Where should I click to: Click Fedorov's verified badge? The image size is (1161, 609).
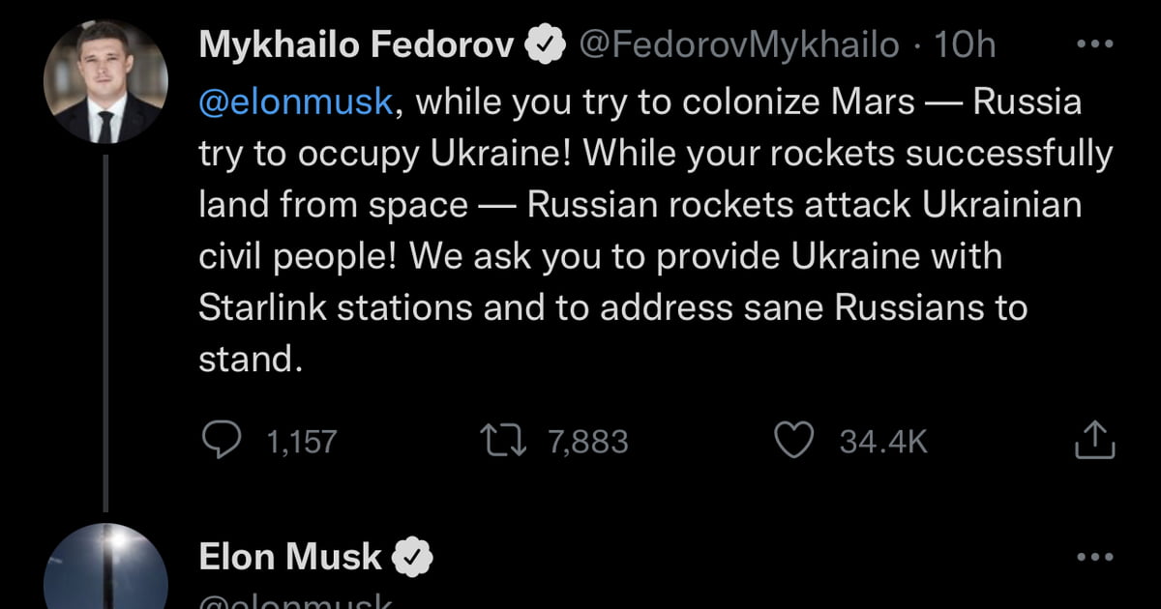point(547,44)
